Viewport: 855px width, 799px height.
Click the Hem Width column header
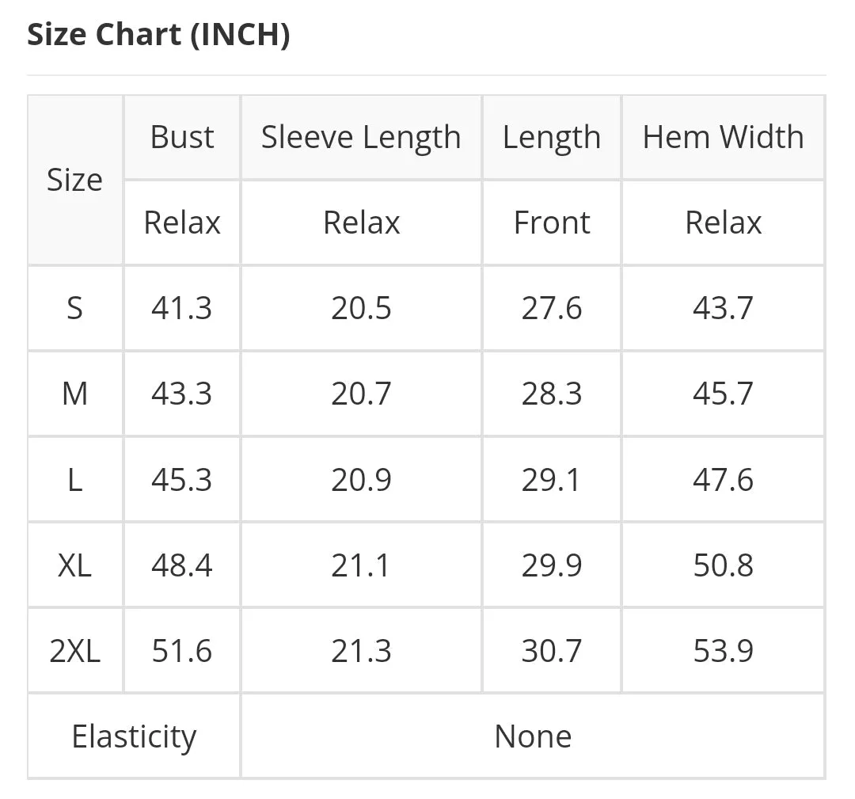pos(723,137)
